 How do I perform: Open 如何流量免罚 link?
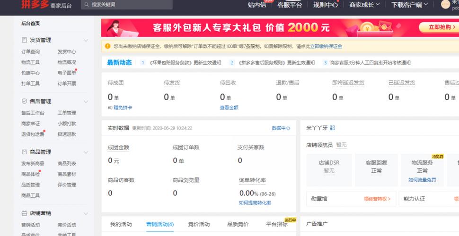(422, 180)
